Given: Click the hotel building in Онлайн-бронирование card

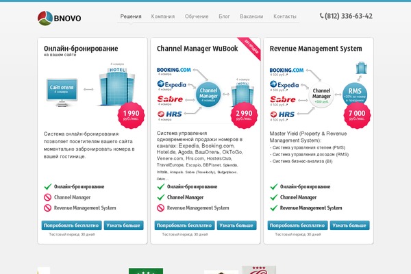Looking at the screenshot, I should (x=116, y=86).
